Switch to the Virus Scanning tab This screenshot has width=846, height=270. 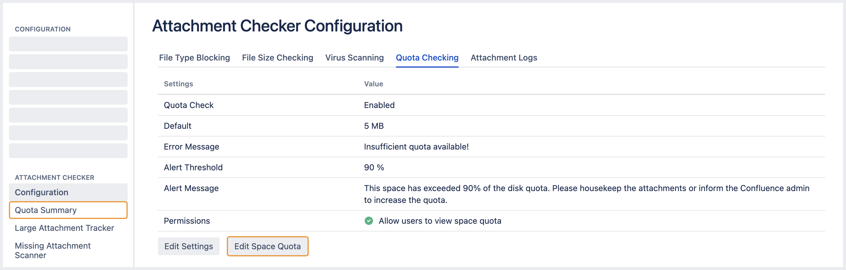[354, 57]
